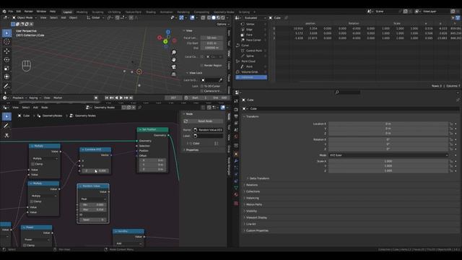Click the Z axis viewport gizmo handle
The width and height of the screenshot is (462, 260).
point(168,32)
